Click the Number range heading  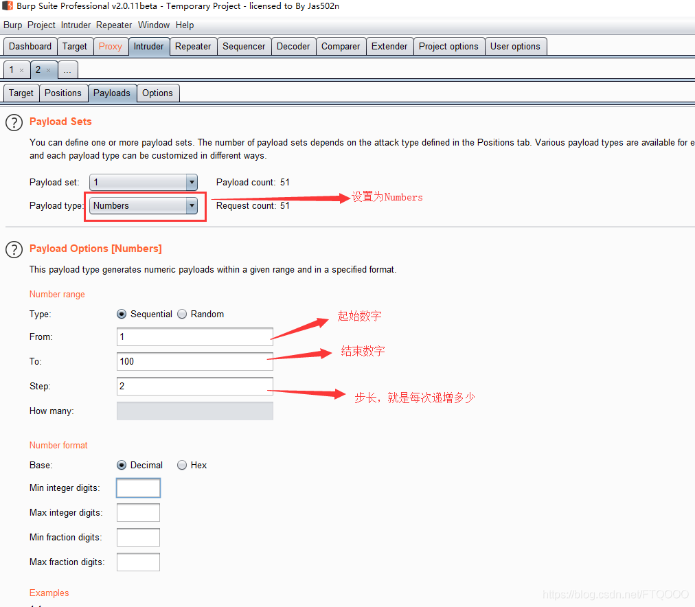pyautogui.click(x=57, y=294)
